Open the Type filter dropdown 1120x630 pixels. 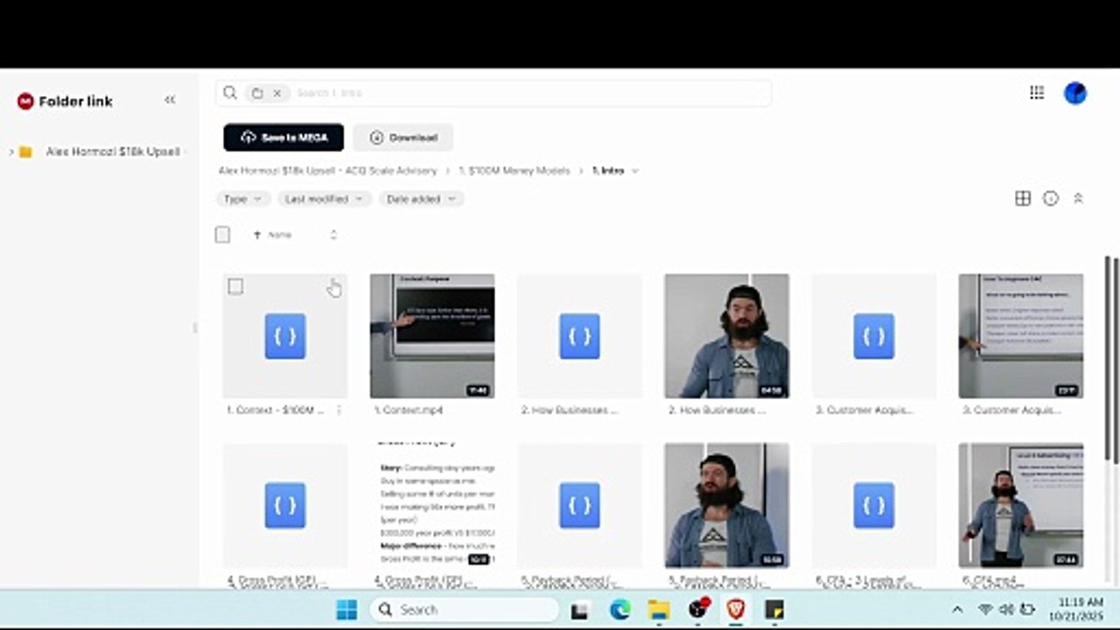click(243, 199)
